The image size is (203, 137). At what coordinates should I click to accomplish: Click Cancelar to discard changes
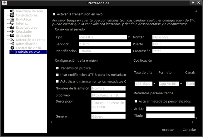(189, 130)
